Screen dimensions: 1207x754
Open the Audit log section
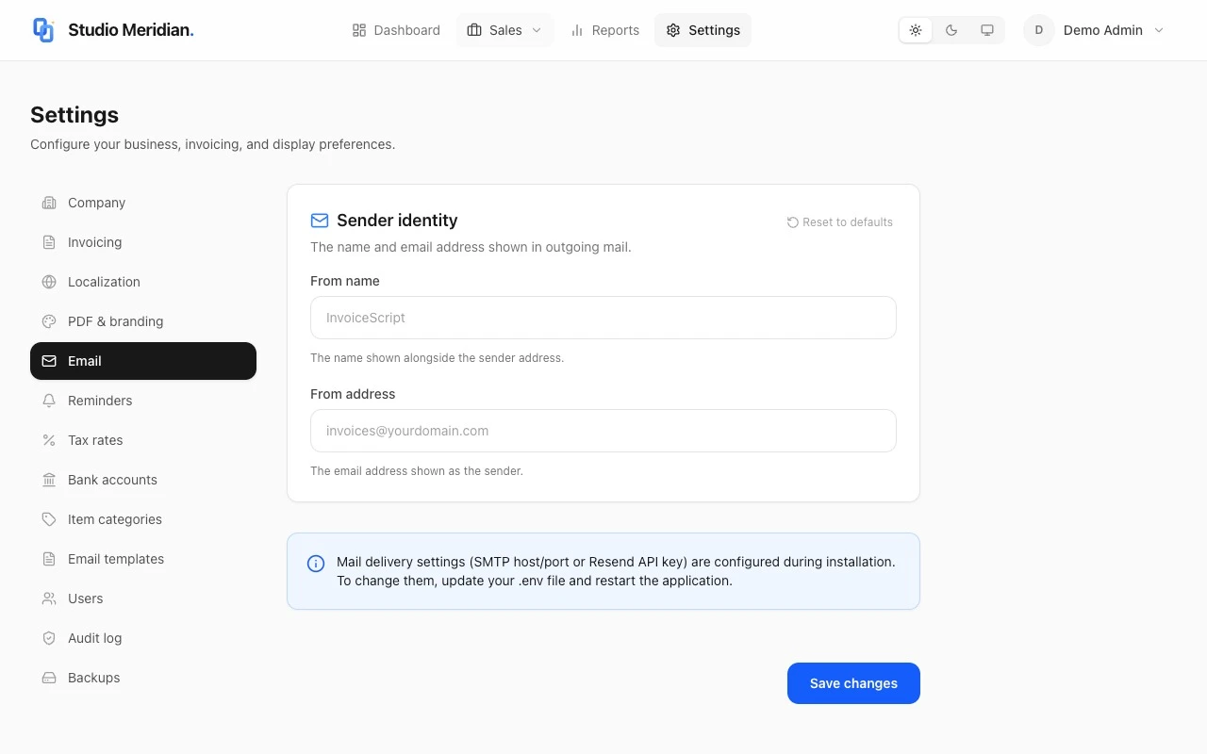tap(143, 638)
